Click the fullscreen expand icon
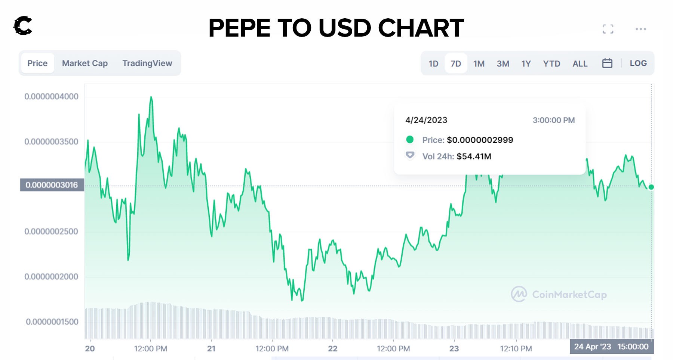The width and height of the screenshot is (673, 360). coord(608,29)
